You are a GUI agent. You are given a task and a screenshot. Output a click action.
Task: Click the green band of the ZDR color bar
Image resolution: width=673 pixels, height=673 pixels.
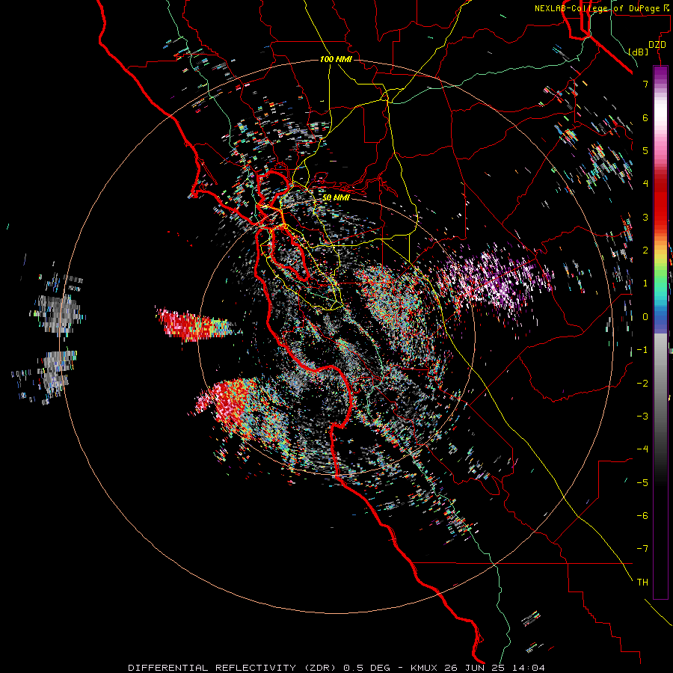660,281
